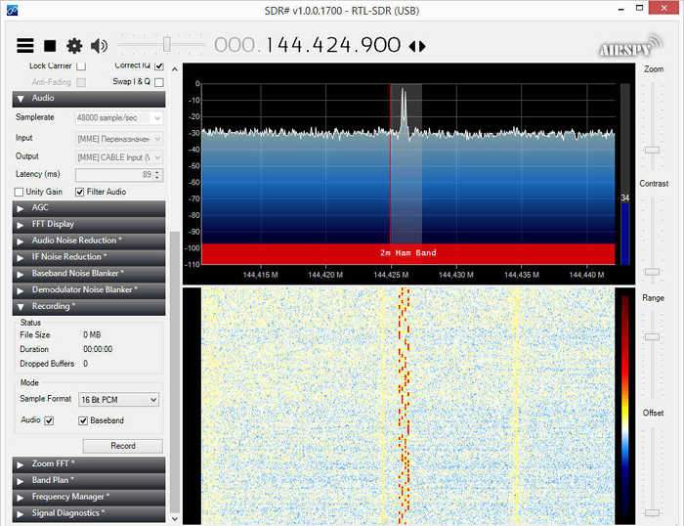Click the SDR# application icon in title bar
The image size is (684, 526).
point(12,9)
